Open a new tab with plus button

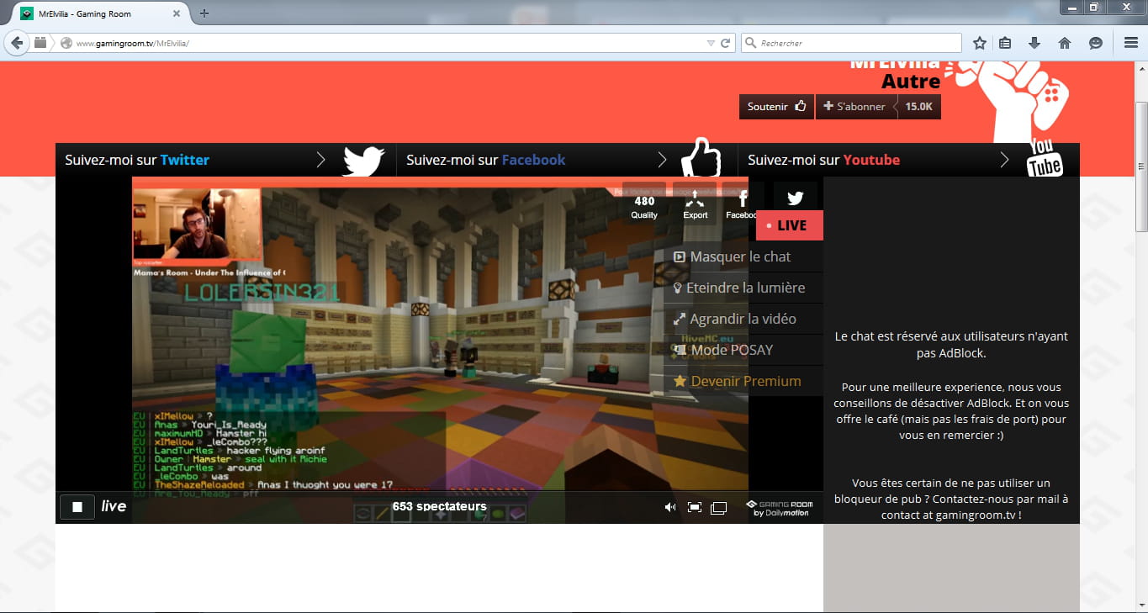click(204, 13)
